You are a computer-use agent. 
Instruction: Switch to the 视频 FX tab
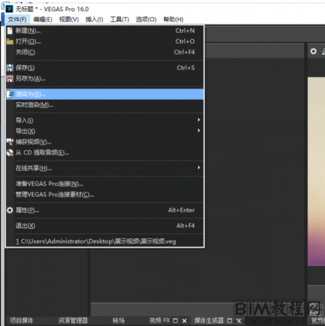160,321
